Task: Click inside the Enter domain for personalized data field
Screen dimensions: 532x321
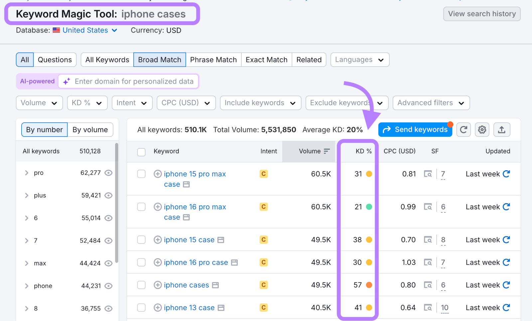Action: 133,81
